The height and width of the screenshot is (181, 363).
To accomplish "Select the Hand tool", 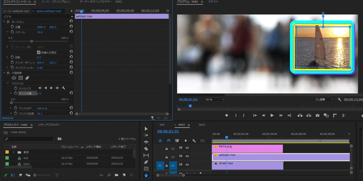I will point(146,175).
